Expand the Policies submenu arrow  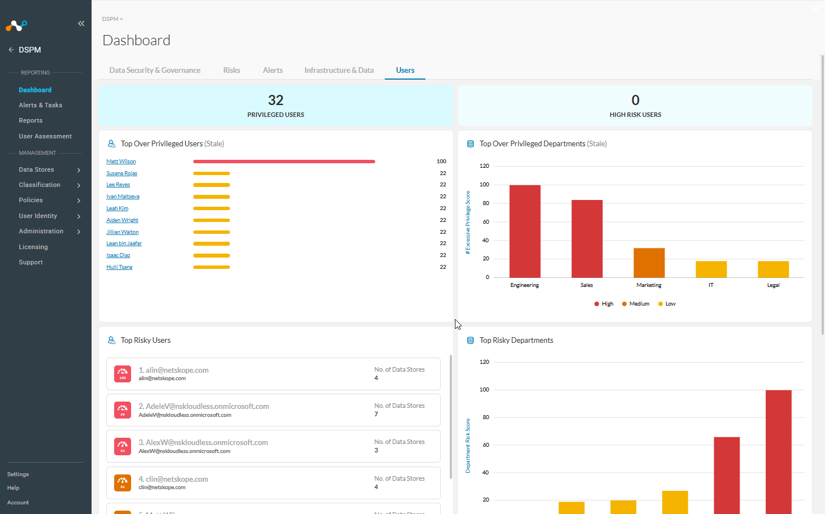(79, 201)
